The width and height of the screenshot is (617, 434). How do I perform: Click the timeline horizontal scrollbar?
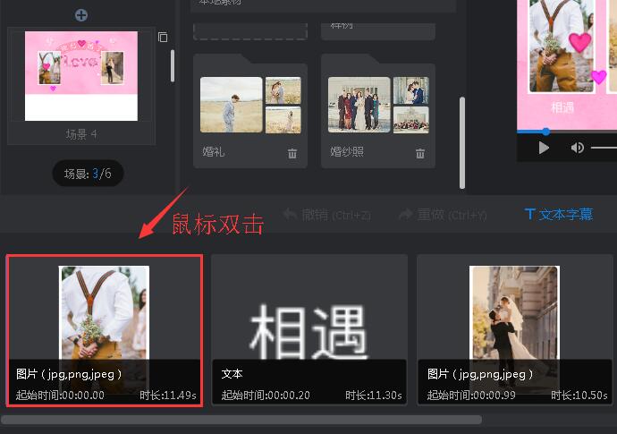pos(241,420)
